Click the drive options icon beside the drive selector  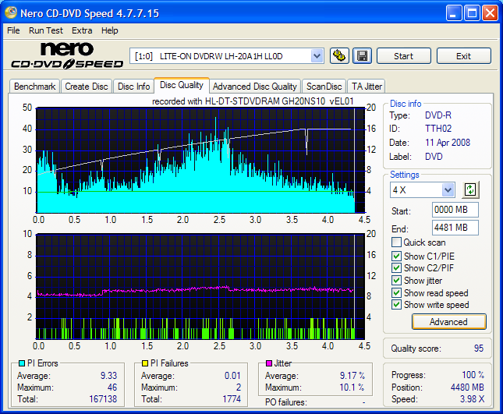[x=339, y=55]
